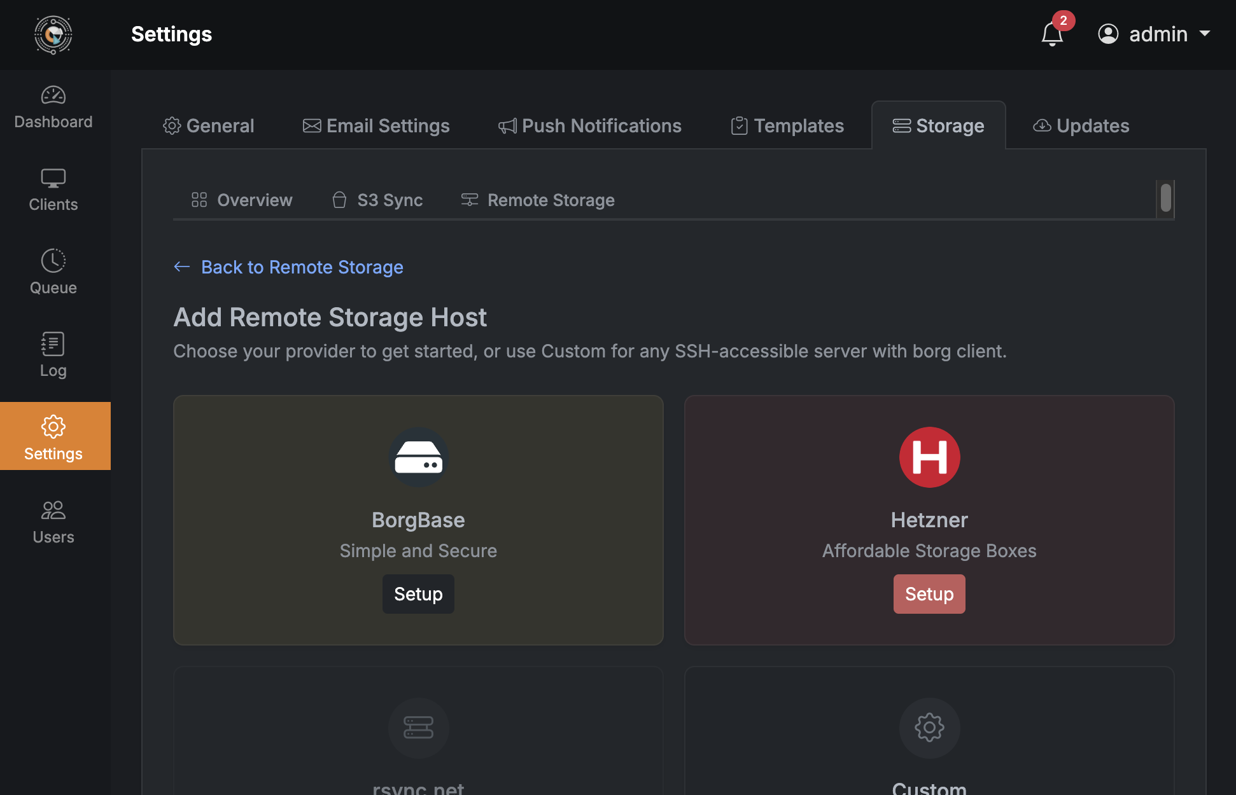
Task: Click Setup under Hetzner
Action: (929, 593)
